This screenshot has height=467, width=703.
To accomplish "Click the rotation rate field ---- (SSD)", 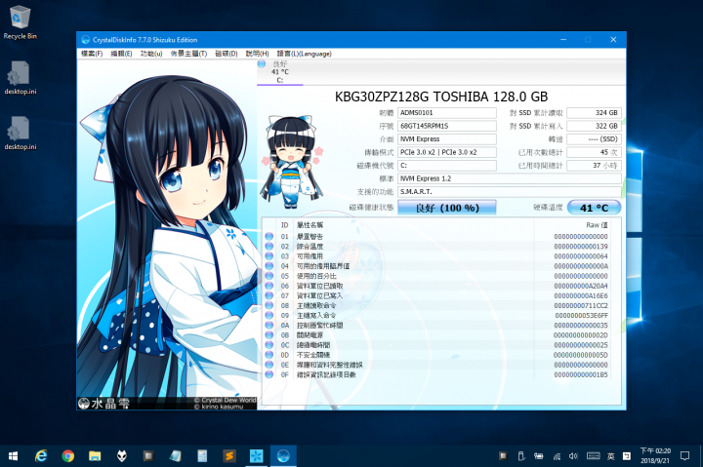I will [594, 139].
